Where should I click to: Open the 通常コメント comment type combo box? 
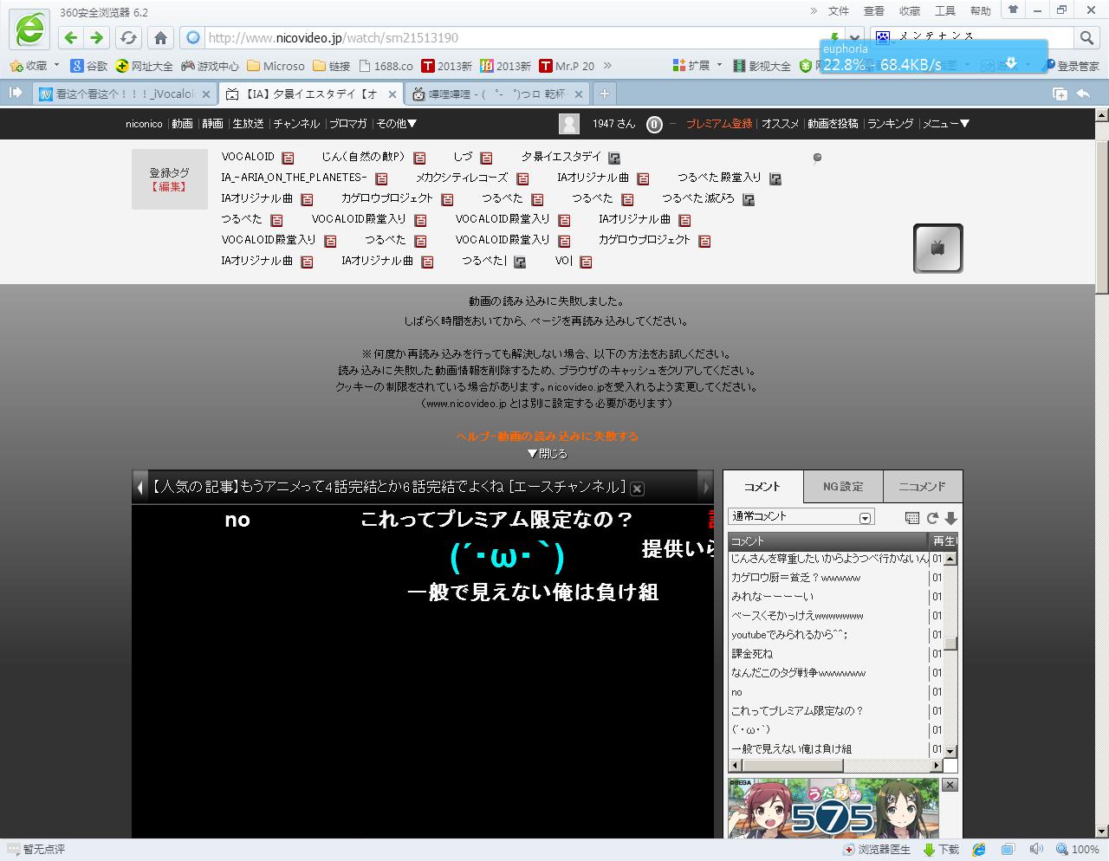point(801,517)
